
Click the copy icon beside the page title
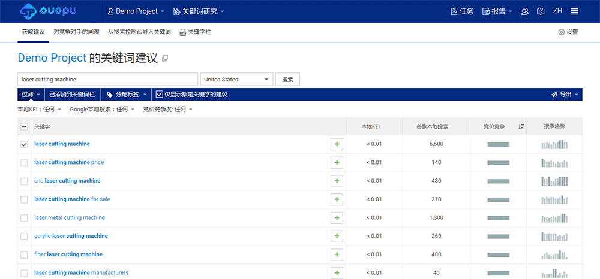click(x=165, y=59)
